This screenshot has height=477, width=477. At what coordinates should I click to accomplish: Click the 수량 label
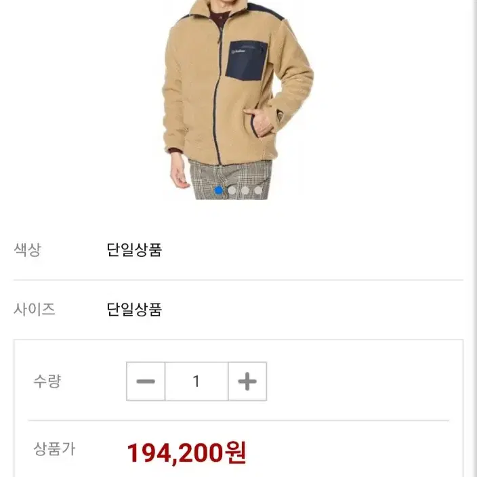[x=47, y=381]
